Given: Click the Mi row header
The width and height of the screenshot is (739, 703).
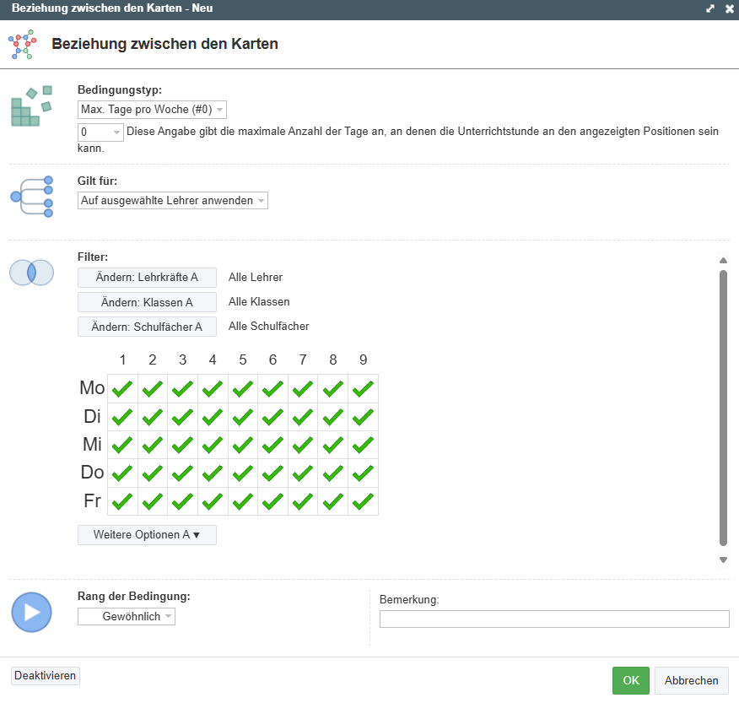Looking at the screenshot, I should coord(93,444).
